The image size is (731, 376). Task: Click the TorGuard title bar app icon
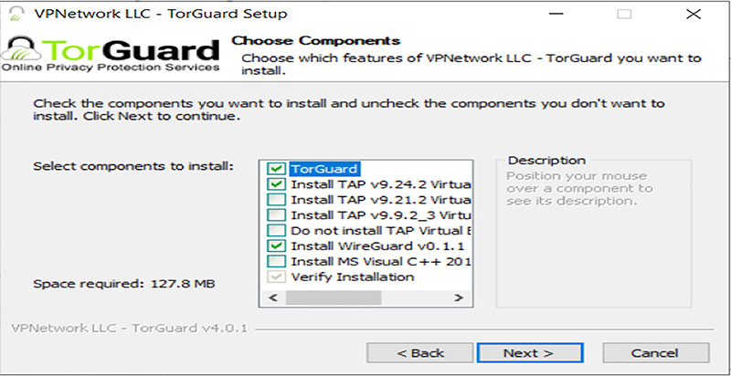click(16, 14)
